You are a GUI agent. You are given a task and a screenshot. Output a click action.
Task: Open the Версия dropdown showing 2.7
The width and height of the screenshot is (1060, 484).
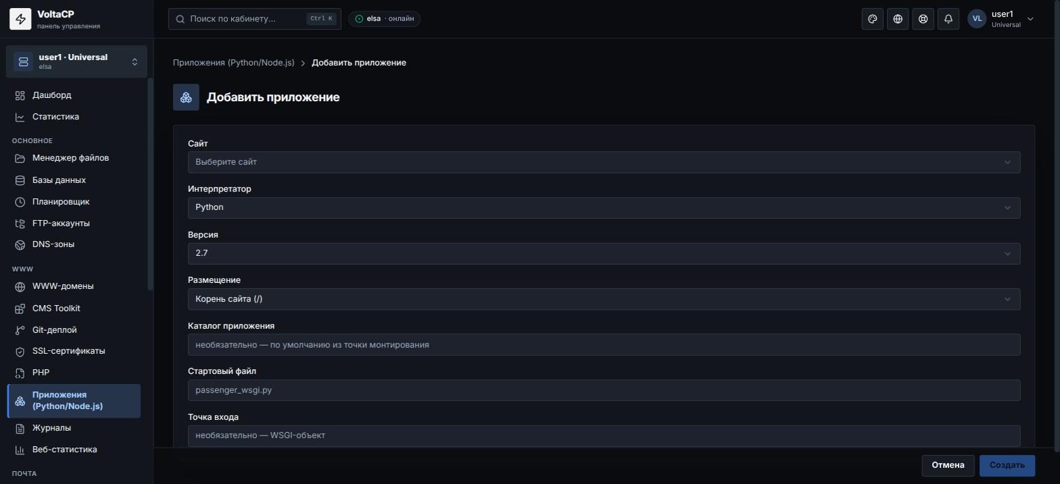(x=604, y=253)
